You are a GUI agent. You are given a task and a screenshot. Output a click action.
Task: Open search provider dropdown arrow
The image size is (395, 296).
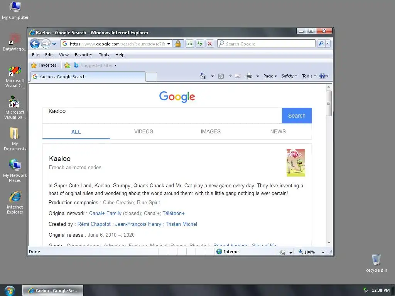[x=328, y=44]
